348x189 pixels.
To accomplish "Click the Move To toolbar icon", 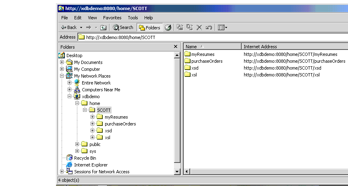I will (x=180, y=27).
